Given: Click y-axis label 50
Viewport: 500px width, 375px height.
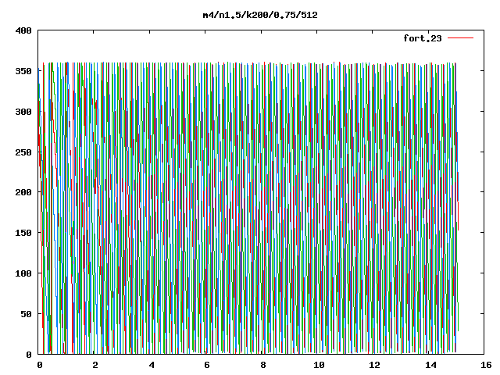Looking at the screenshot, I should [27, 314].
